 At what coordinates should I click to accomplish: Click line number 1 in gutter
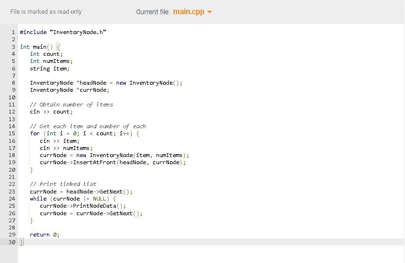pyautogui.click(x=13, y=32)
